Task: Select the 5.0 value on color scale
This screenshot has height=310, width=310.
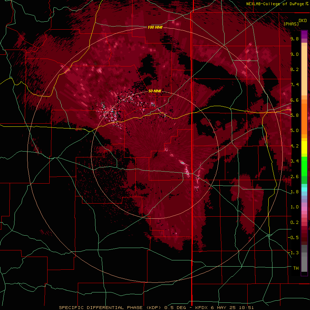Action: pyautogui.click(x=294, y=131)
